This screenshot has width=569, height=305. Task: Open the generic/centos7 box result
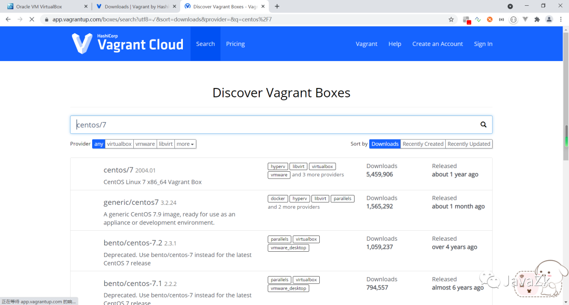point(131,202)
